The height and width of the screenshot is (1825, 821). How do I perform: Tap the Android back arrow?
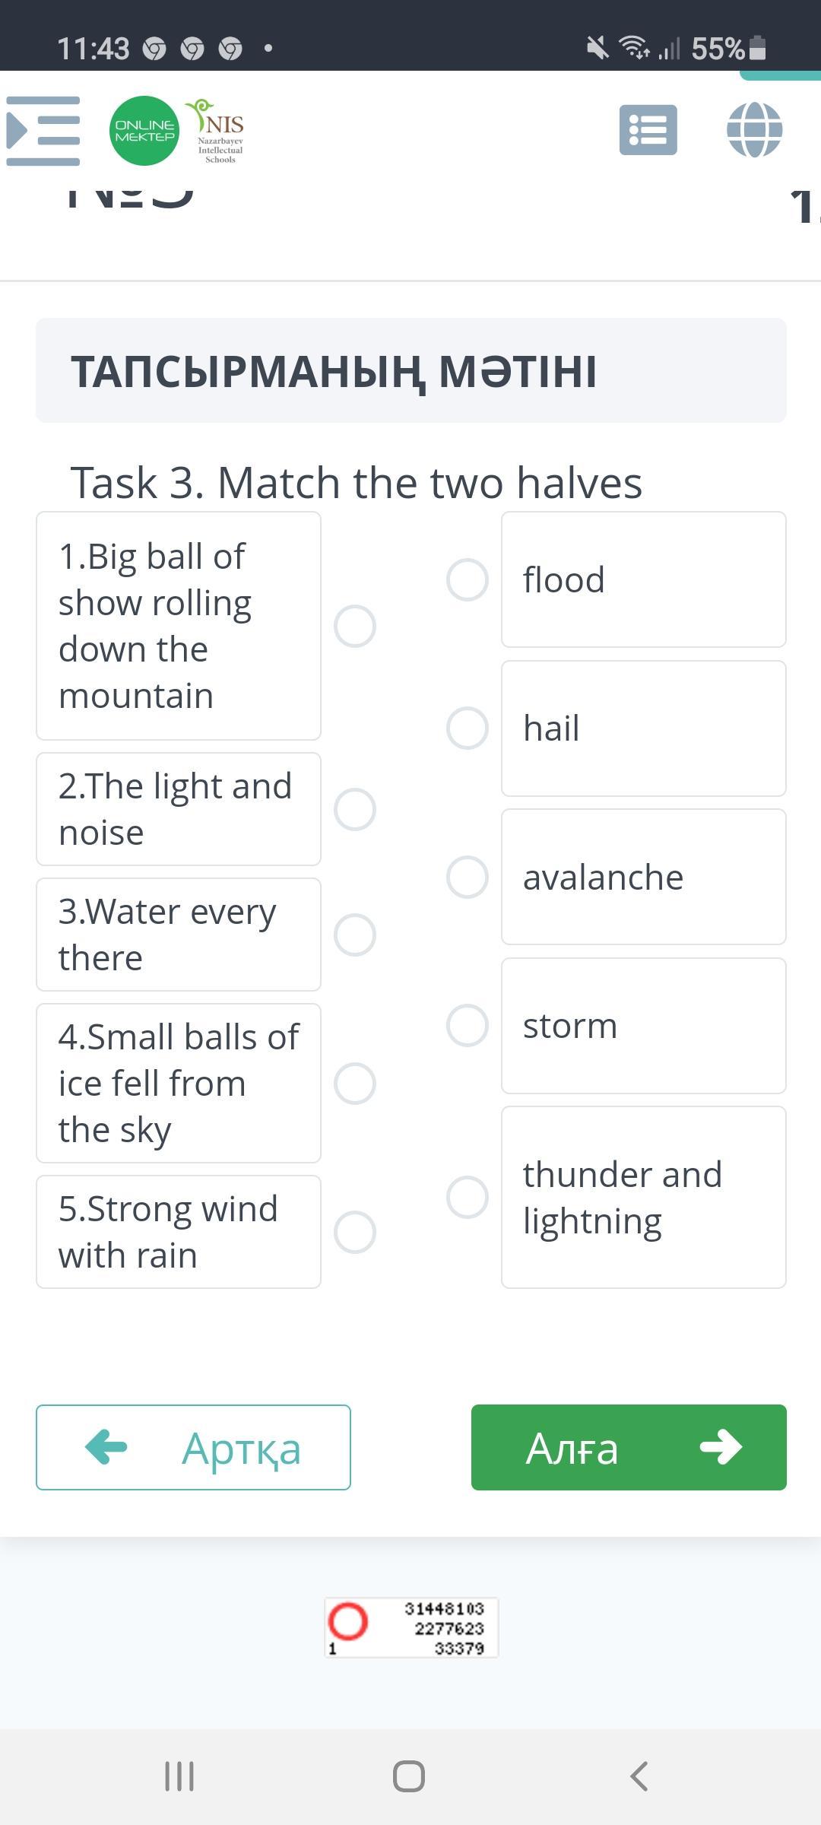point(639,1776)
